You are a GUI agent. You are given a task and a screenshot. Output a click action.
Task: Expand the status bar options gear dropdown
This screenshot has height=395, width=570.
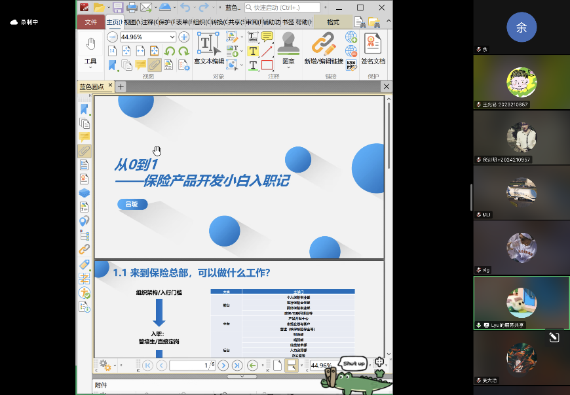coord(113,366)
